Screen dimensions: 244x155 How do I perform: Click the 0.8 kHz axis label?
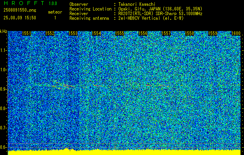[x=3, y=108]
